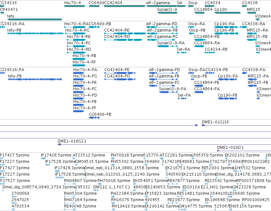This screenshot has width=271, height=211.
Task: Select protein CG42404-PE
Action: pyautogui.click(x=120, y=73)
